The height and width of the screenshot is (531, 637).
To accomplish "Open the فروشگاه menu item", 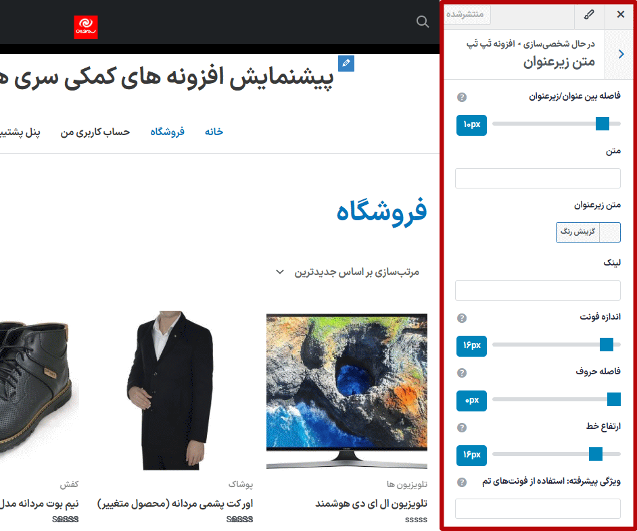I will point(166,132).
